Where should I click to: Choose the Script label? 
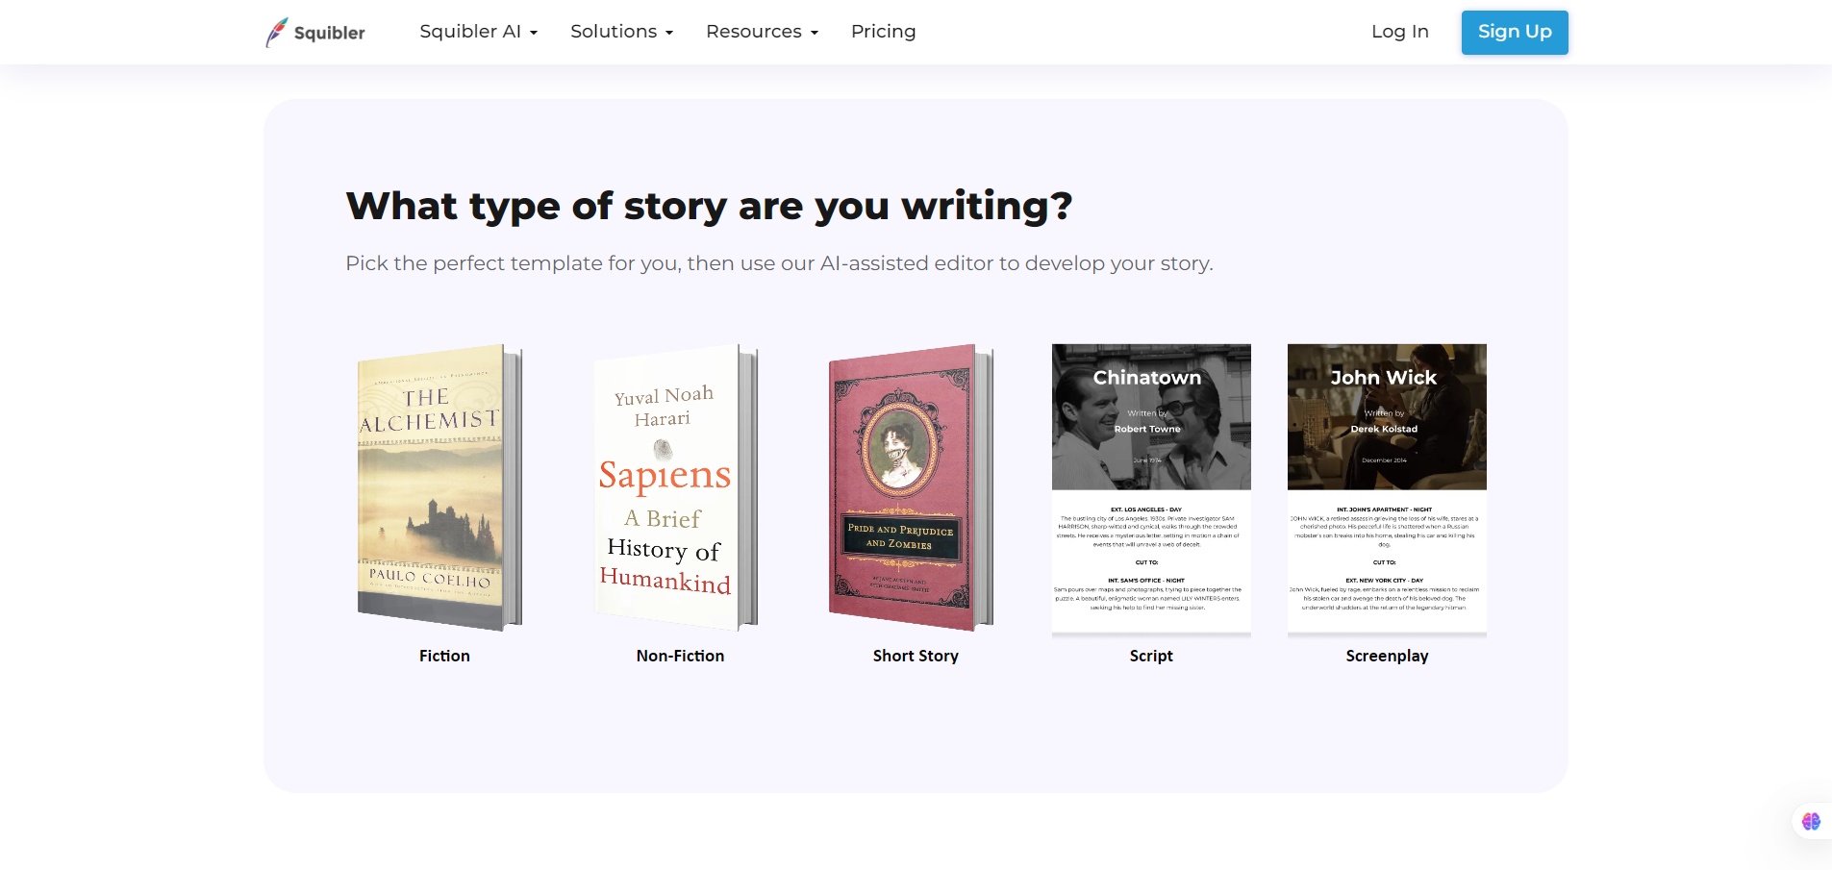(x=1151, y=656)
